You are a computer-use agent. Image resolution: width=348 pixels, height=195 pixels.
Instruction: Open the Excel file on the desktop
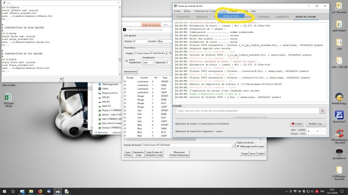[x=8, y=100]
